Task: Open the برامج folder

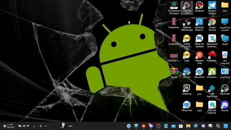Action: [x=199, y=90]
